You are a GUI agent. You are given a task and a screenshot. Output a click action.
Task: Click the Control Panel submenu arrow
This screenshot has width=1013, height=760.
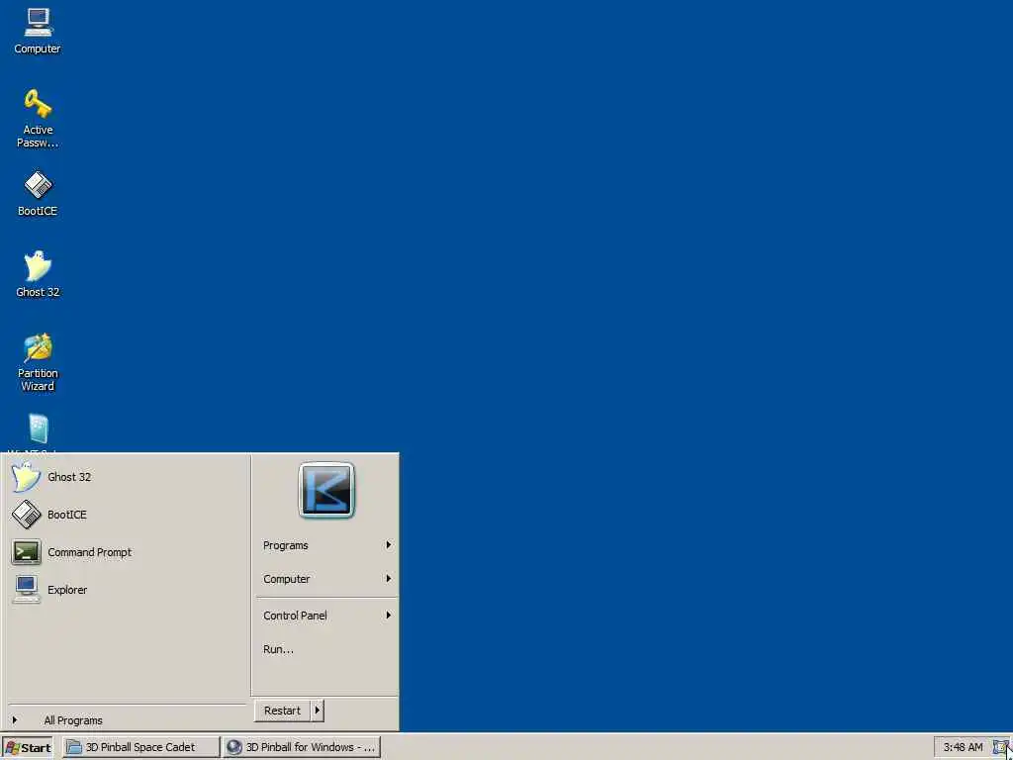point(388,615)
